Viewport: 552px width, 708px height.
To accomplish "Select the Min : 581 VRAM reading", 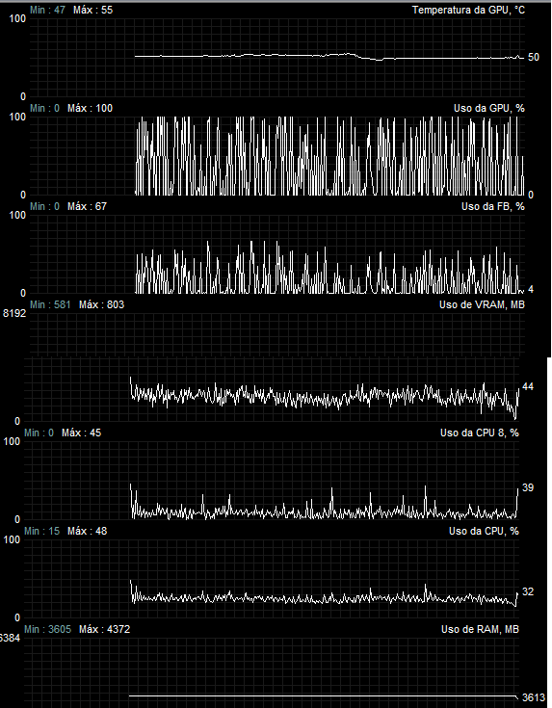I will click(50, 304).
